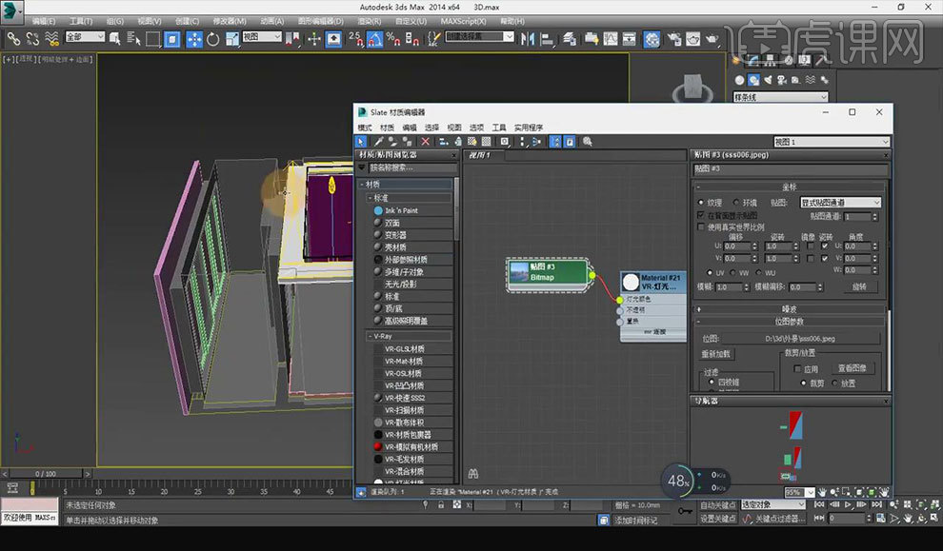The height and width of the screenshot is (551, 943).
Task: Open the 选定对象 key filter dropdown
Action: (x=773, y=504)
